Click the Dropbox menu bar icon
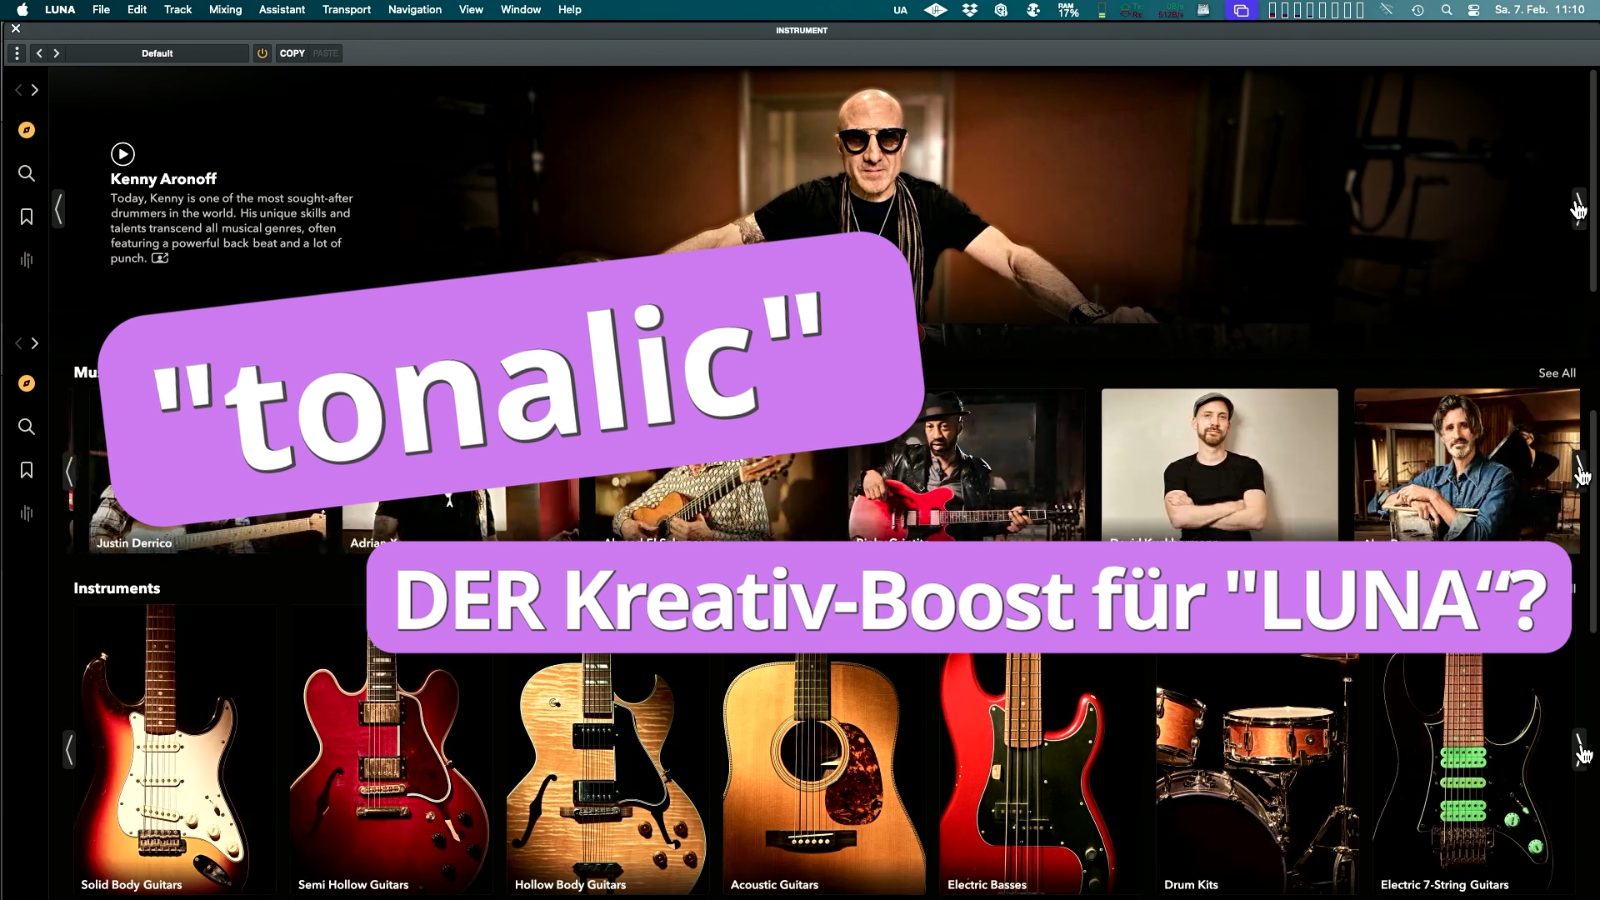This screenshot has width=1600, height=900. [969, 10]
